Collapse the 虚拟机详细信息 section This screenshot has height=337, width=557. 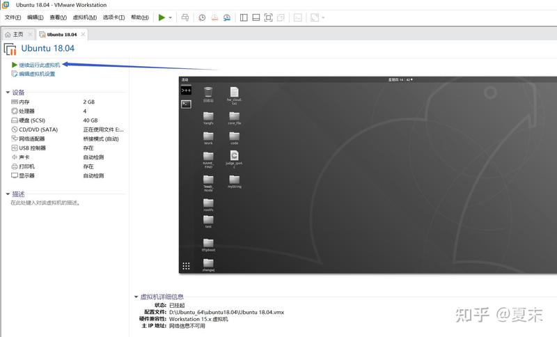(136, 297)
